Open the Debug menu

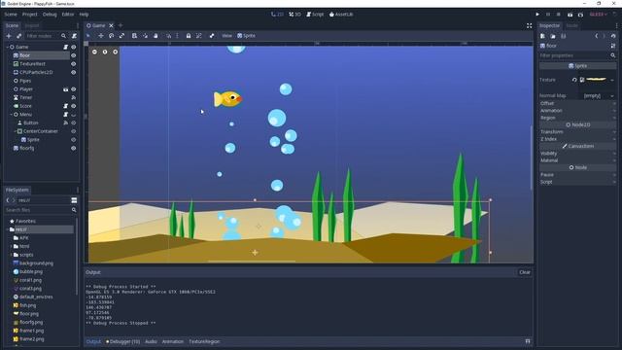tap(50, 15)
